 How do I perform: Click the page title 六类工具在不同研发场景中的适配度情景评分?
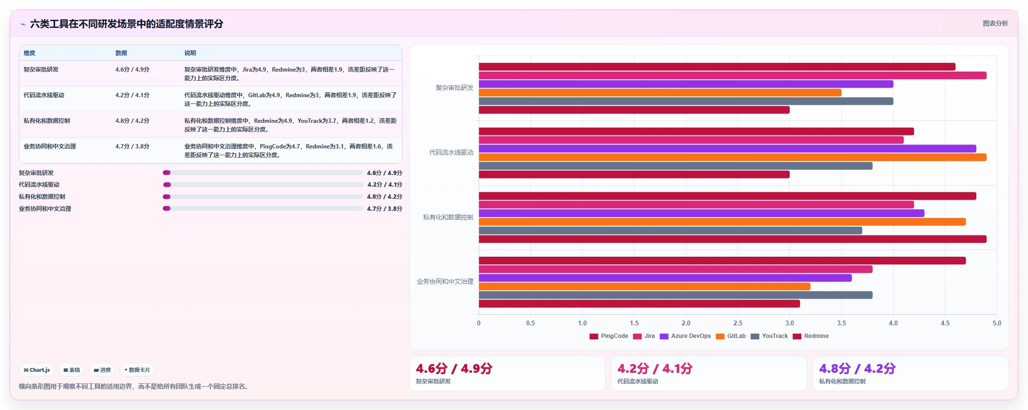coord(127,24)
